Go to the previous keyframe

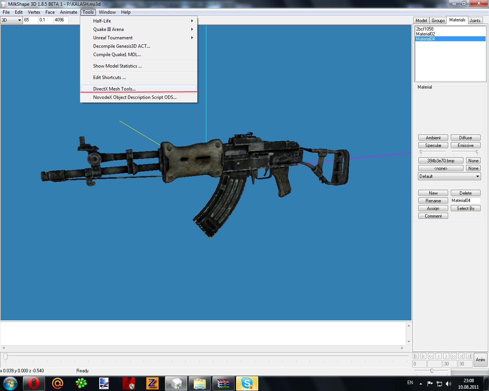click(x=423, y=356)
